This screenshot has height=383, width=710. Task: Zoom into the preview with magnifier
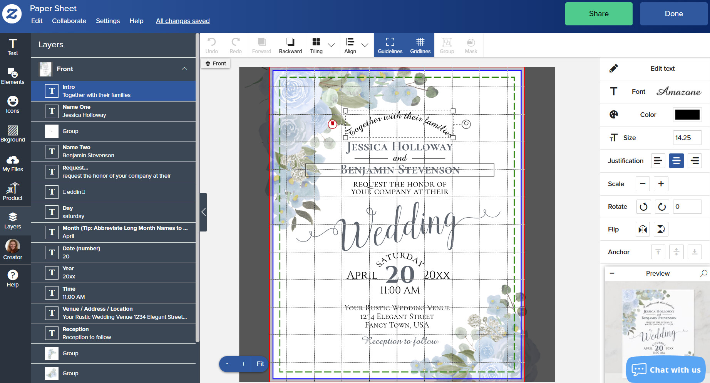pyautogui.click(x=703, y=273)
